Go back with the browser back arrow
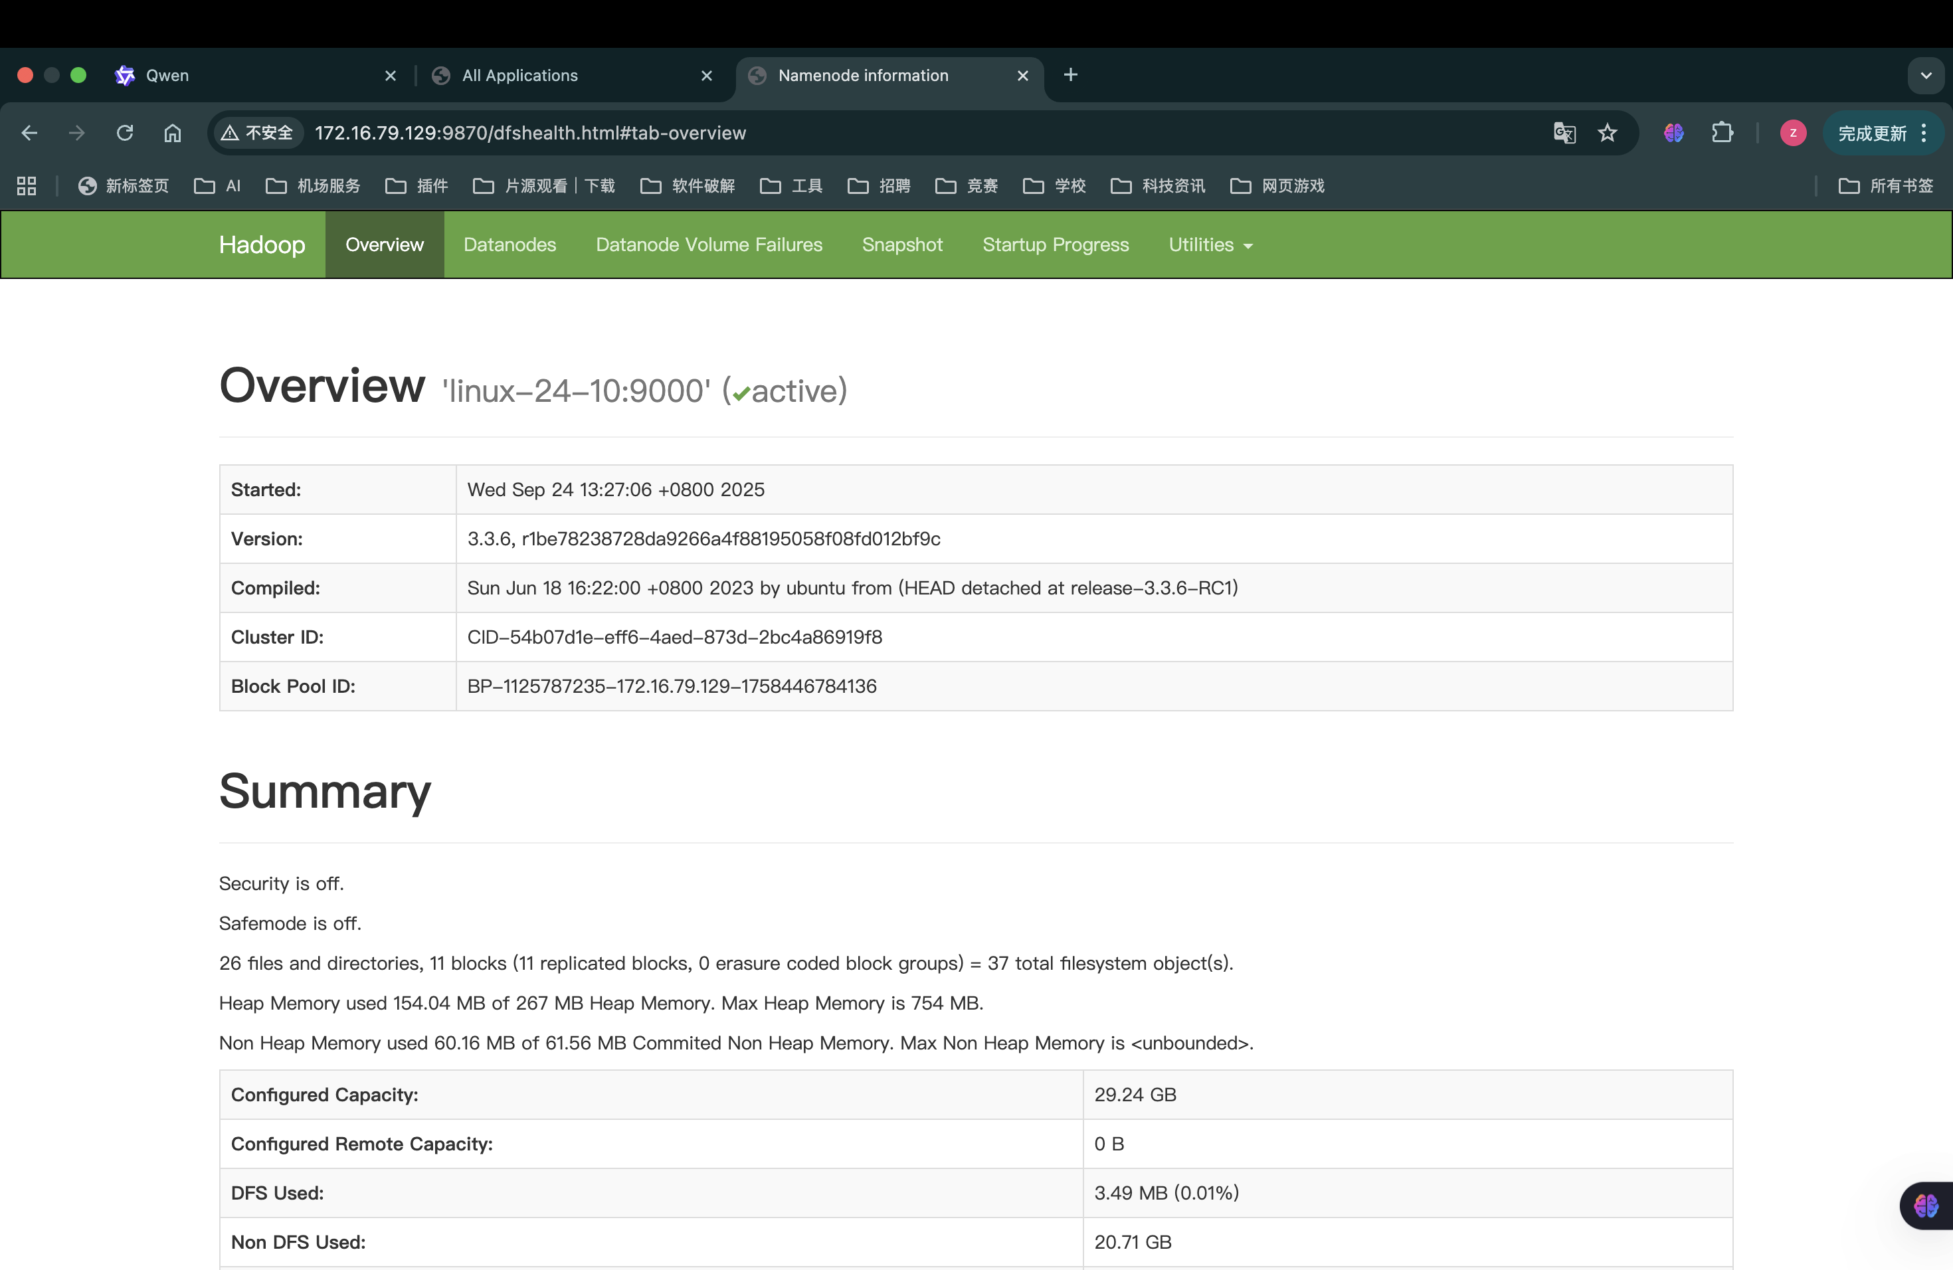 (29, 133)
